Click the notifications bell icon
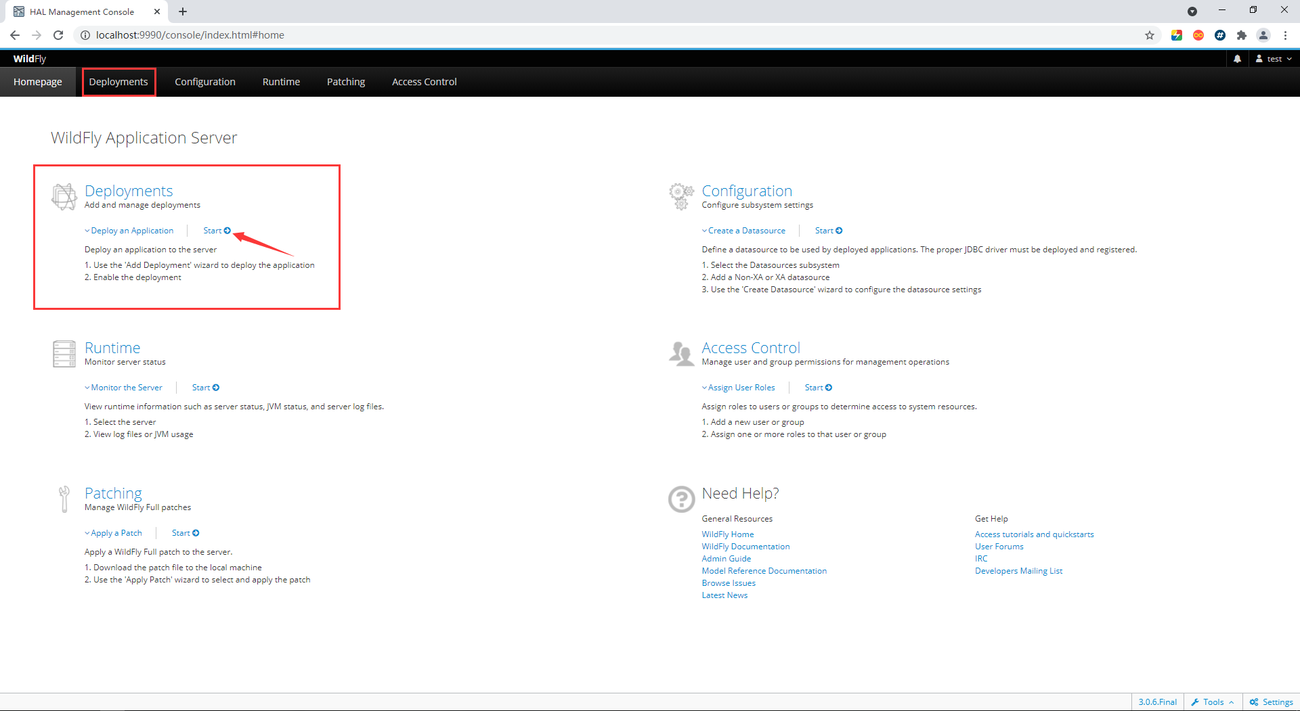Screen dimensions: 1300x711 [x=1237, y=59]
